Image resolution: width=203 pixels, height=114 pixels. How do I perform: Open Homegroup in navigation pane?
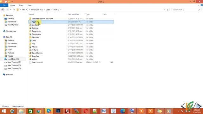[11, 31]
